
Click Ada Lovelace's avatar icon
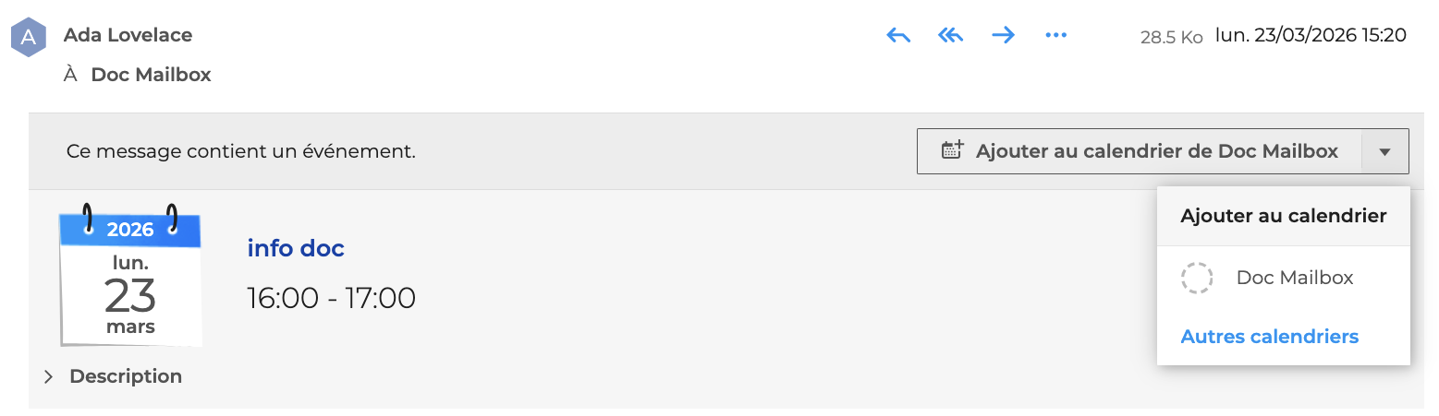29,37
